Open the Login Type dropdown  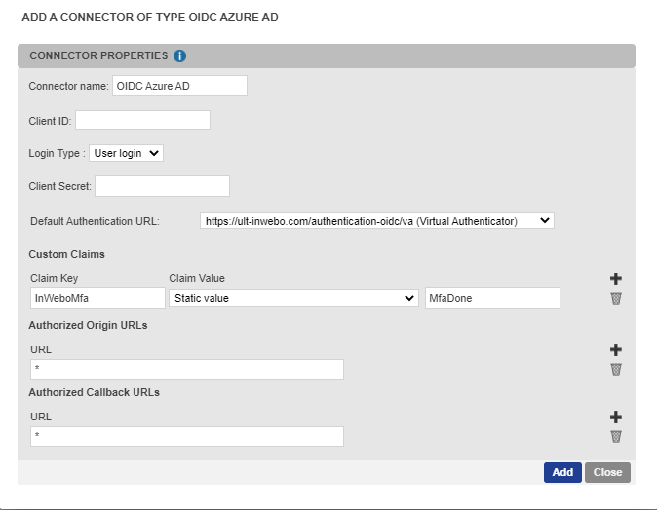(x=126, y=153)
